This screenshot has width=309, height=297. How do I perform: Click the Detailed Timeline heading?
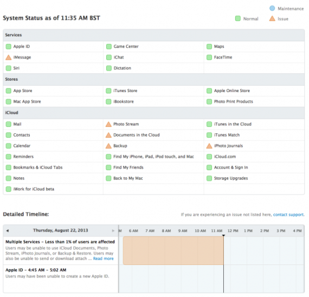coord(26,214)
